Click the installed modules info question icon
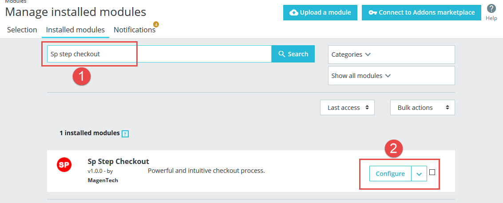This screenshot has width=503, height=203. [125, 134]
